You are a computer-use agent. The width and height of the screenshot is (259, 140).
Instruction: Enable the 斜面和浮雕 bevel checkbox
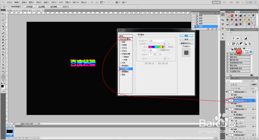pyautogui.click(x=121, y=54)
